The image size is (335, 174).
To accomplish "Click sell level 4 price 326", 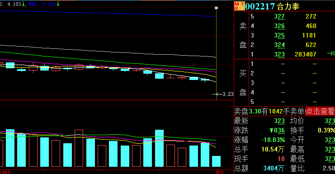I will tap(279, 26).
